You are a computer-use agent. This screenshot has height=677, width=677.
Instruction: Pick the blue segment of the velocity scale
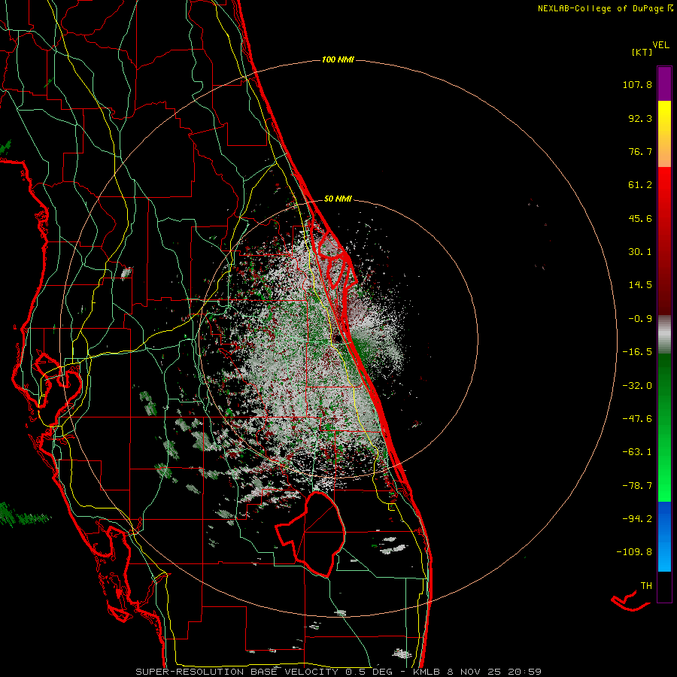click(664, 536)
